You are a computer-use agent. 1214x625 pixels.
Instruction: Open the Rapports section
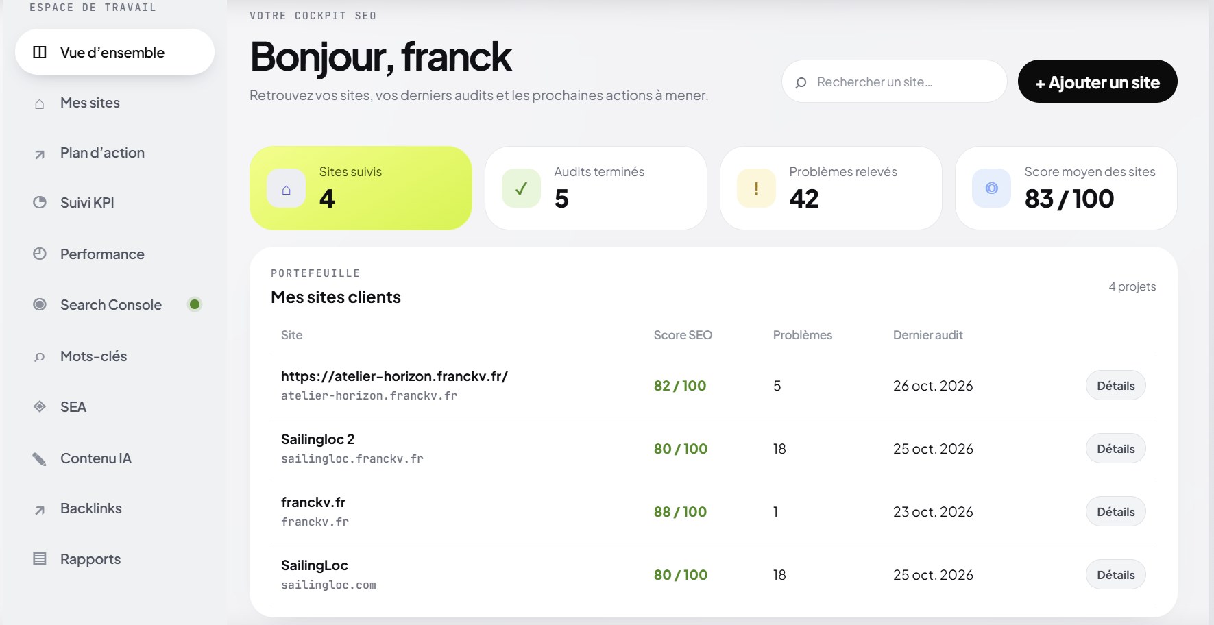click(114, 559)
